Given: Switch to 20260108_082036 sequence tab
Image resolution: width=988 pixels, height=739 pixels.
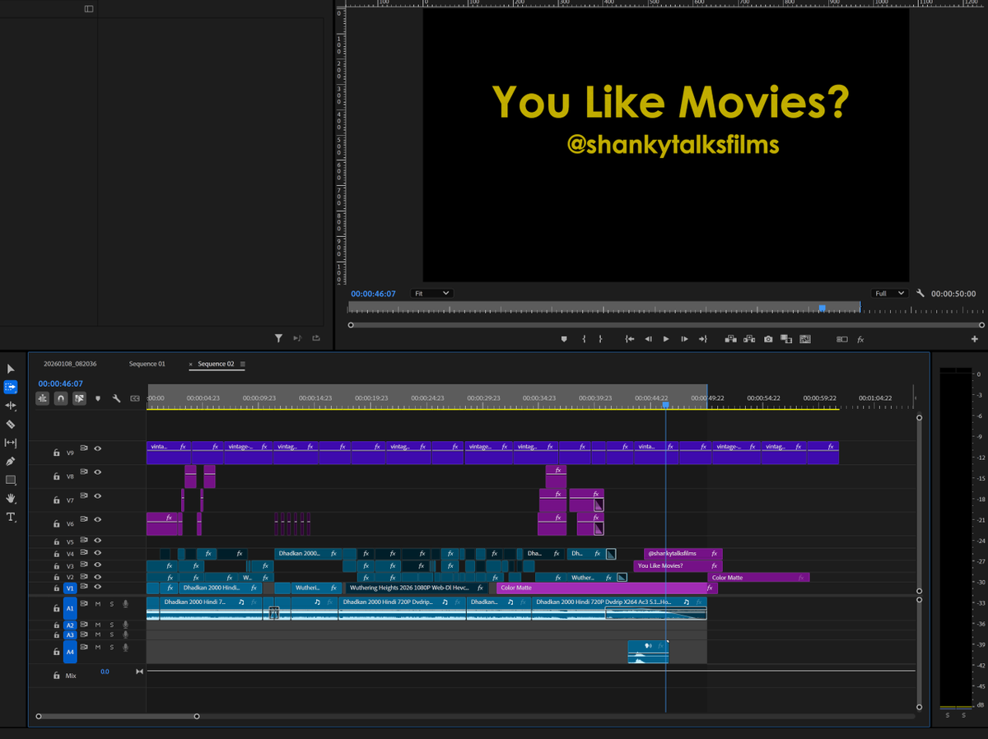Looking at the screenshot, I should point(70,364).
